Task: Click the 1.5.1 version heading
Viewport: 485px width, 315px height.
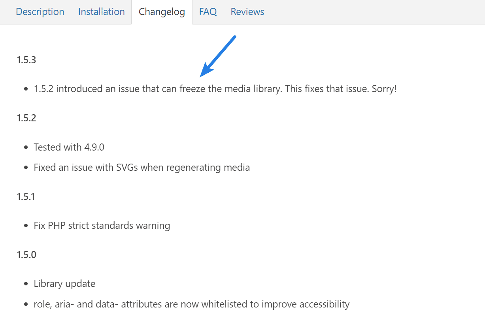Action: (26, 196)
